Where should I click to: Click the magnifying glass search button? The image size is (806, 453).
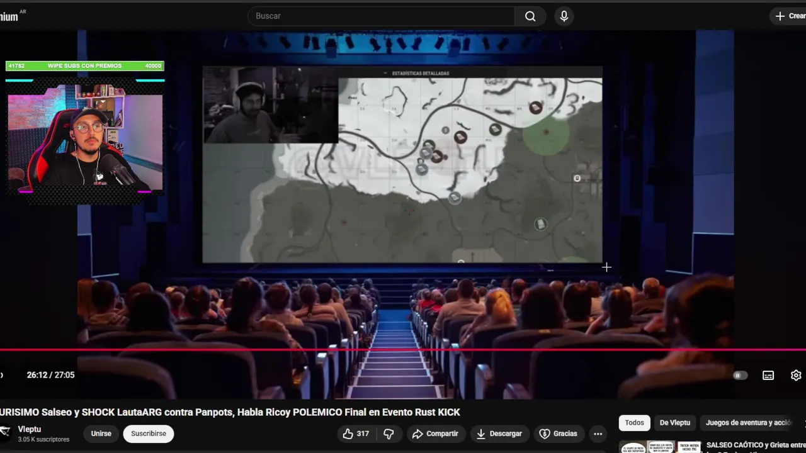pos(531,16)
